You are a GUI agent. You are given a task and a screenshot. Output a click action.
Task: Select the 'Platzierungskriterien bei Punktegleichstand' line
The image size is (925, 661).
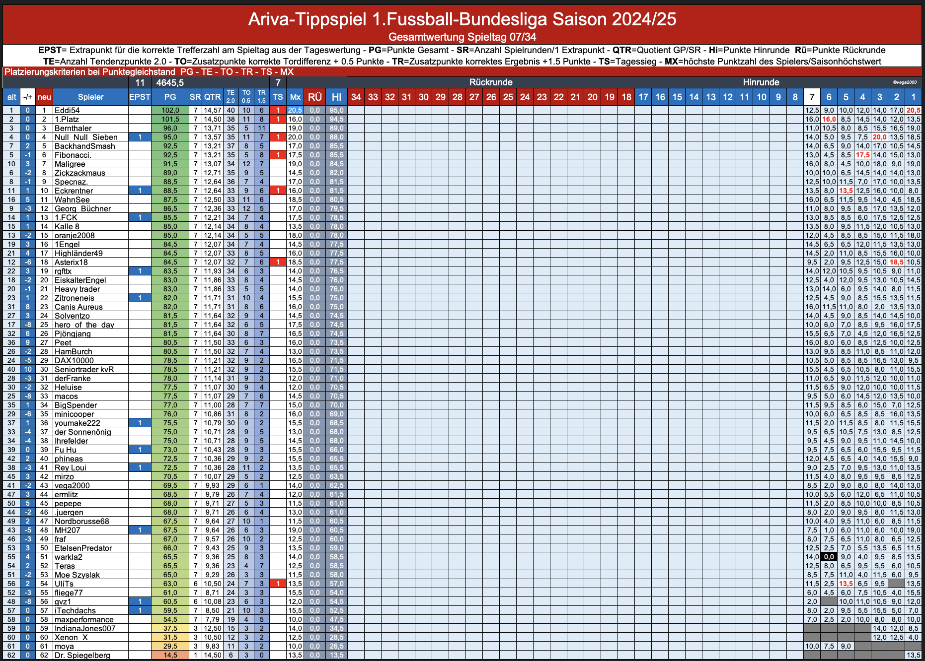click(149, 72)
